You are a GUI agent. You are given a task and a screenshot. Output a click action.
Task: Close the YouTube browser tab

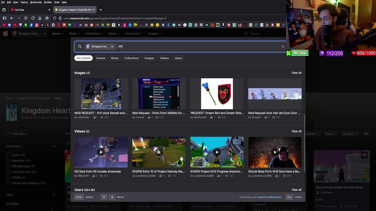(x=49, y=10)
